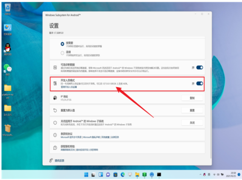Image resolution: width=242 pixels, height=180 pixels.
Task: Launch 微信 WeChat from the desktop
Action: pyautogui.click(x=8, y=70)
